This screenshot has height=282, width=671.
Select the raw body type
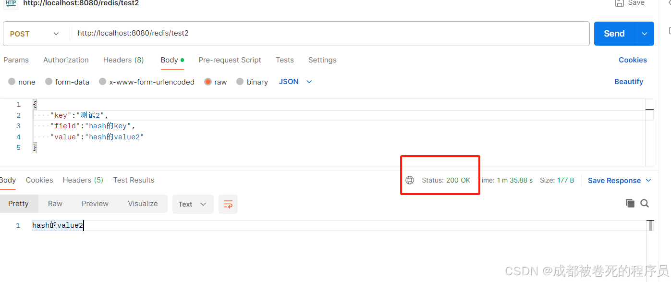pyautogui.click(x=216, y=82)
